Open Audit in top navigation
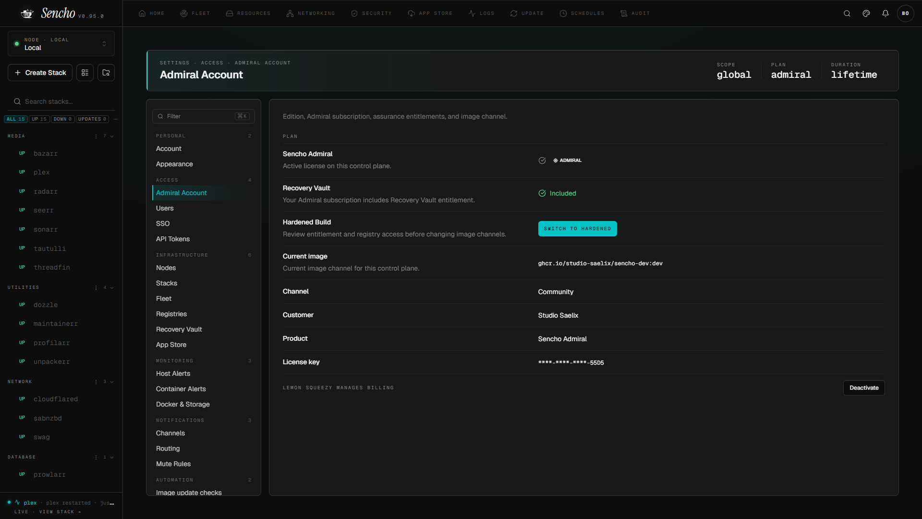 point(635,13)
